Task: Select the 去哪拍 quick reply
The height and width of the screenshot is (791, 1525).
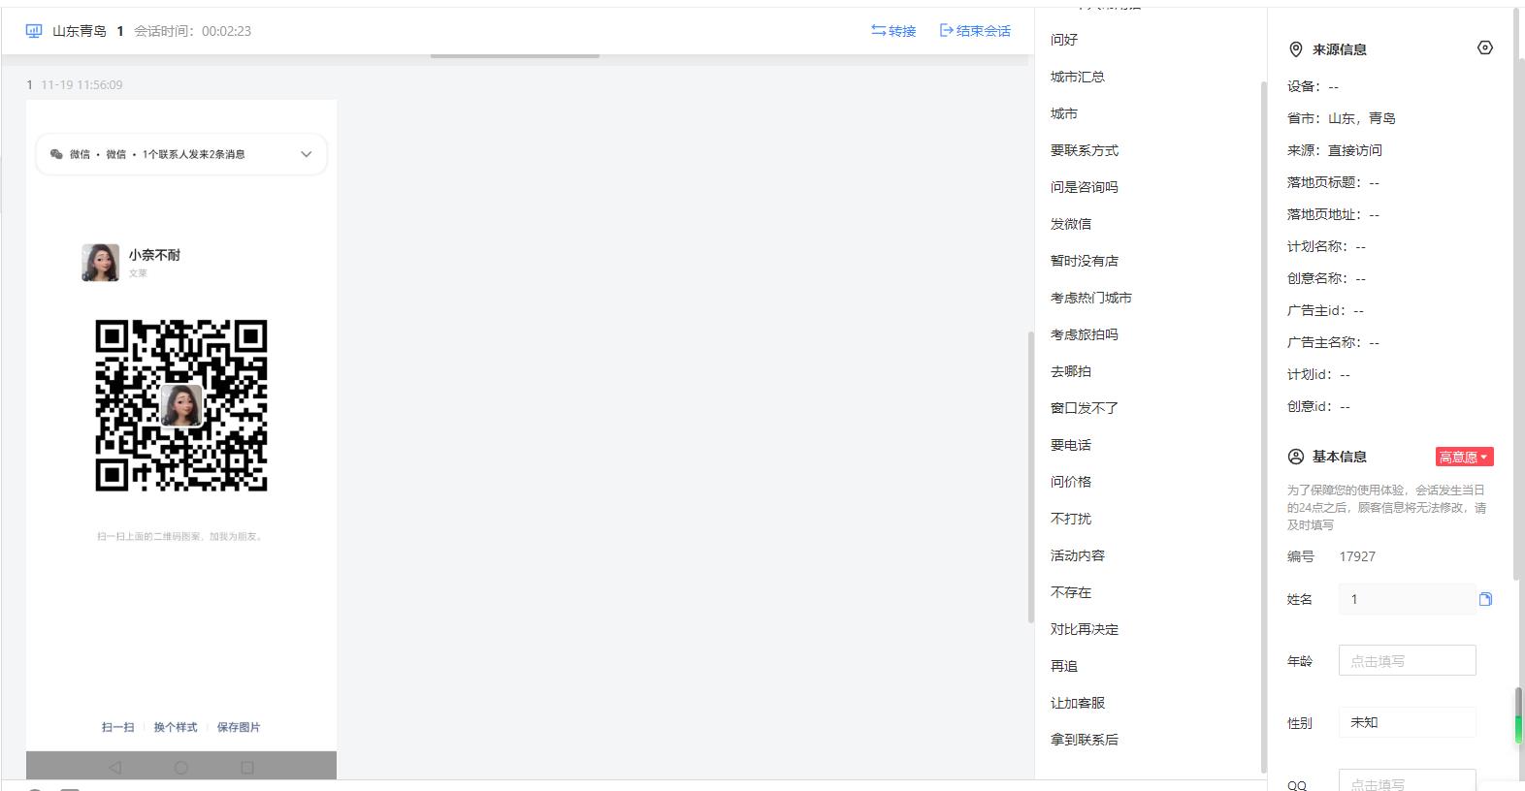Action: [1071, 371]
